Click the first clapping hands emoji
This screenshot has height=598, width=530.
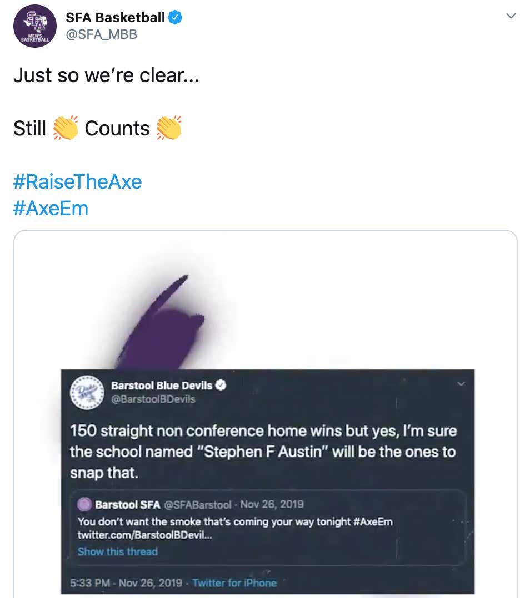[x=66, y=128]
